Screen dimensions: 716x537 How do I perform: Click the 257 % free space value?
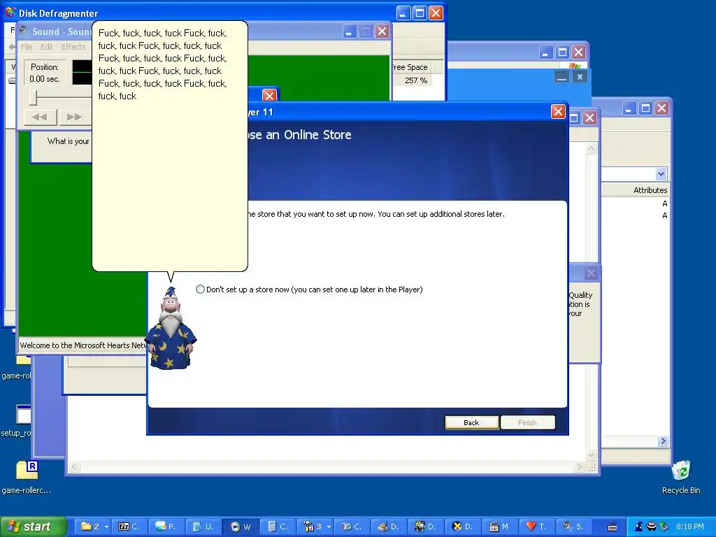tap(416, 80)
